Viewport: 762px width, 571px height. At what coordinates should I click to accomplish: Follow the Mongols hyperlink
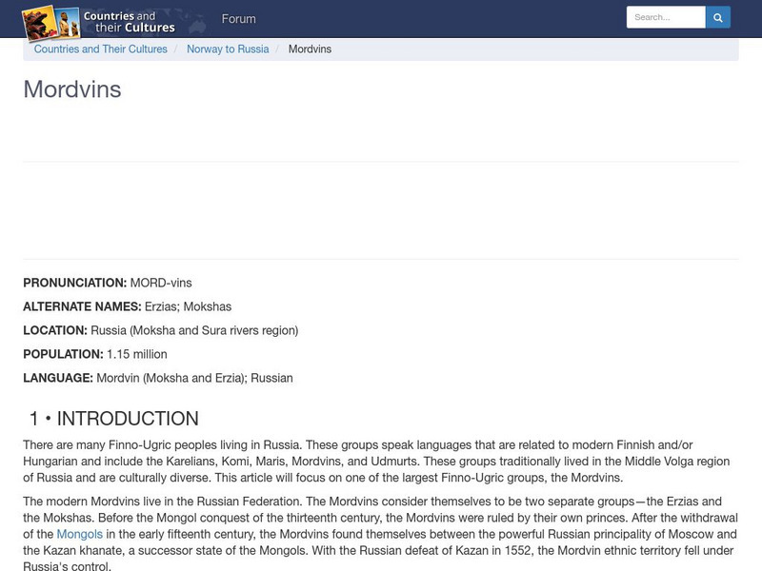tap(80, 534)
